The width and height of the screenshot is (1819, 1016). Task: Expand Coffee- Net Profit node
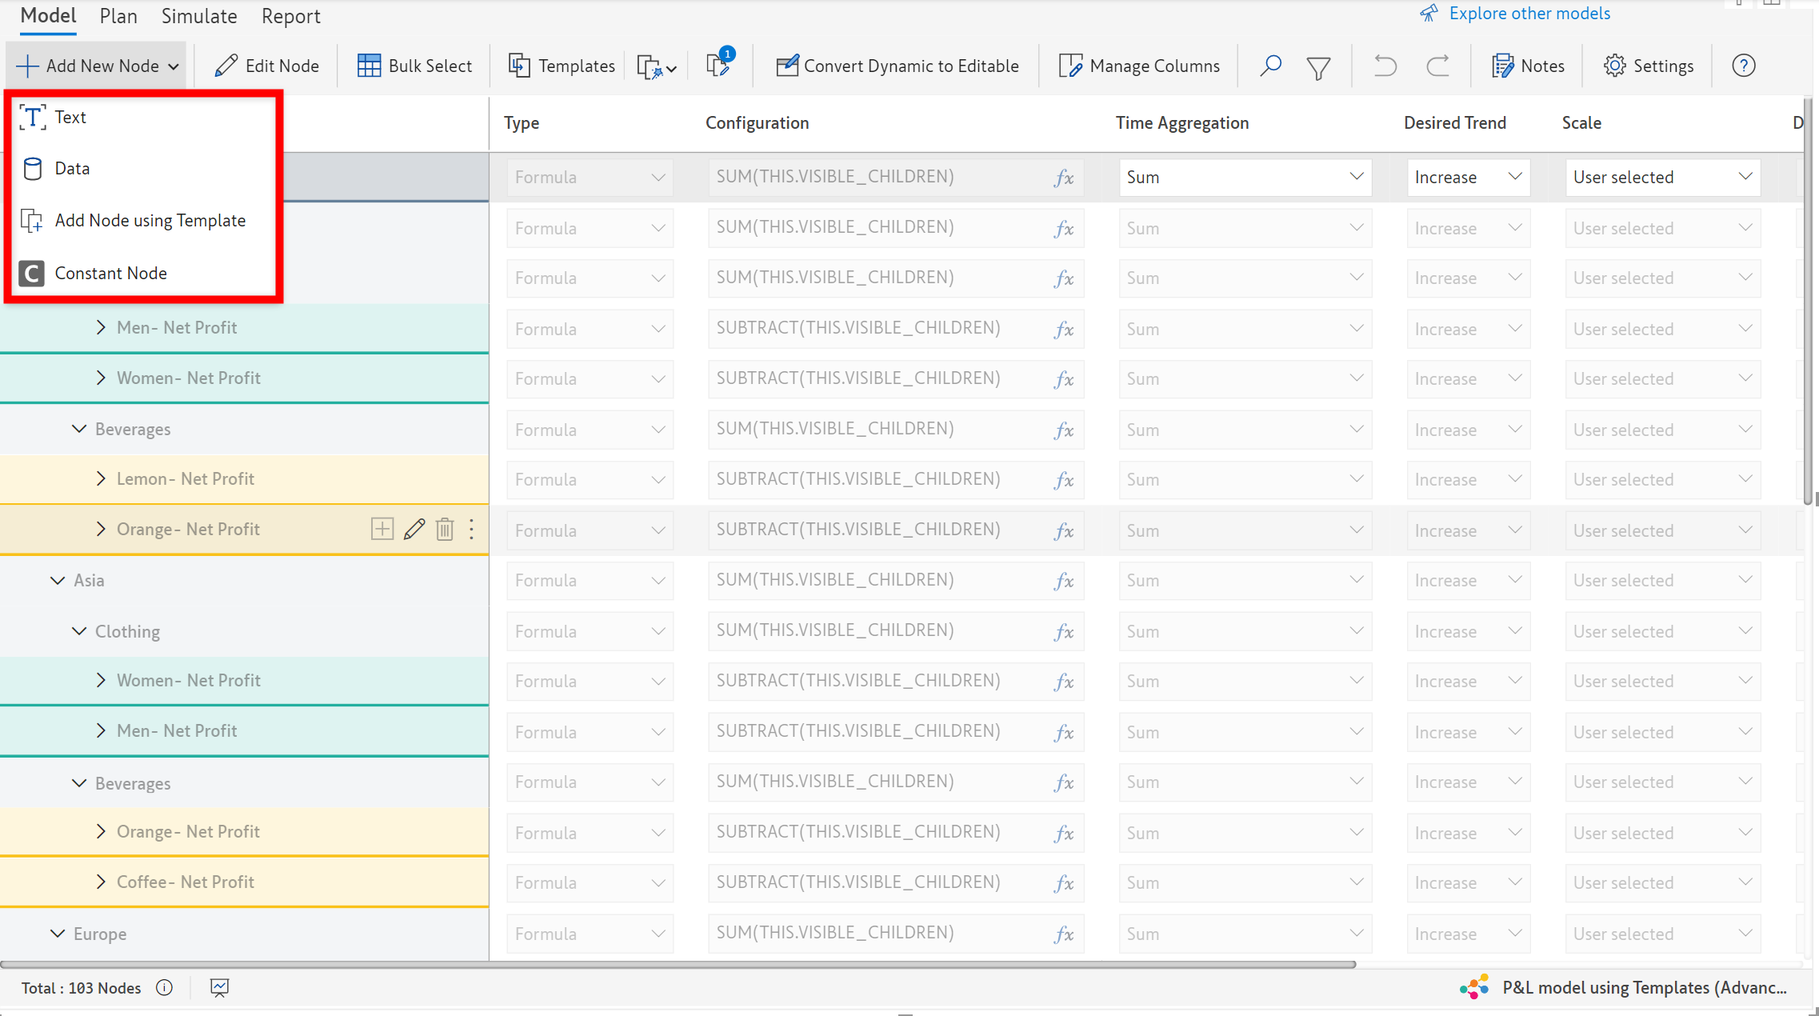coord(101,882)
